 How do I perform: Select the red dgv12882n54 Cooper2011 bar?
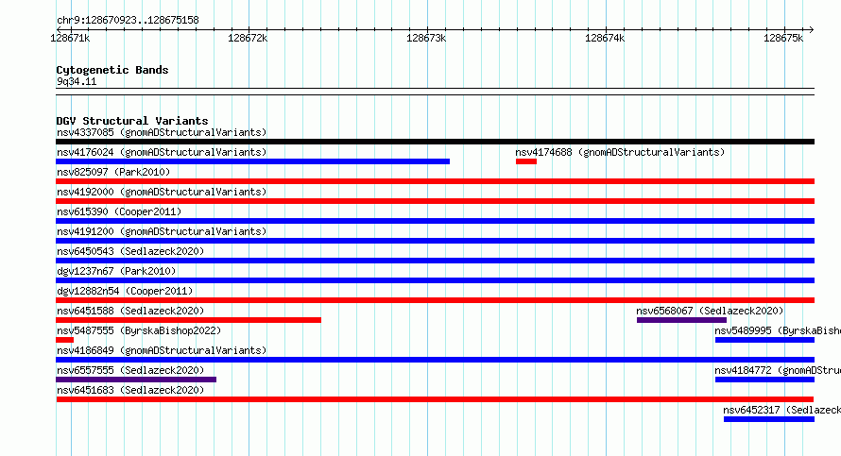[435, 300]
